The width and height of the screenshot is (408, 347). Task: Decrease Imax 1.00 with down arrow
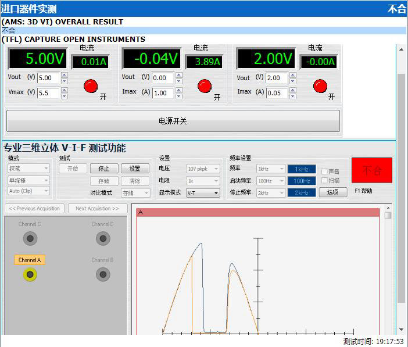point(179,96)
